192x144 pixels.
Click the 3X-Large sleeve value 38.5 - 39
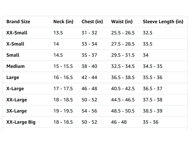coord(152,111)
